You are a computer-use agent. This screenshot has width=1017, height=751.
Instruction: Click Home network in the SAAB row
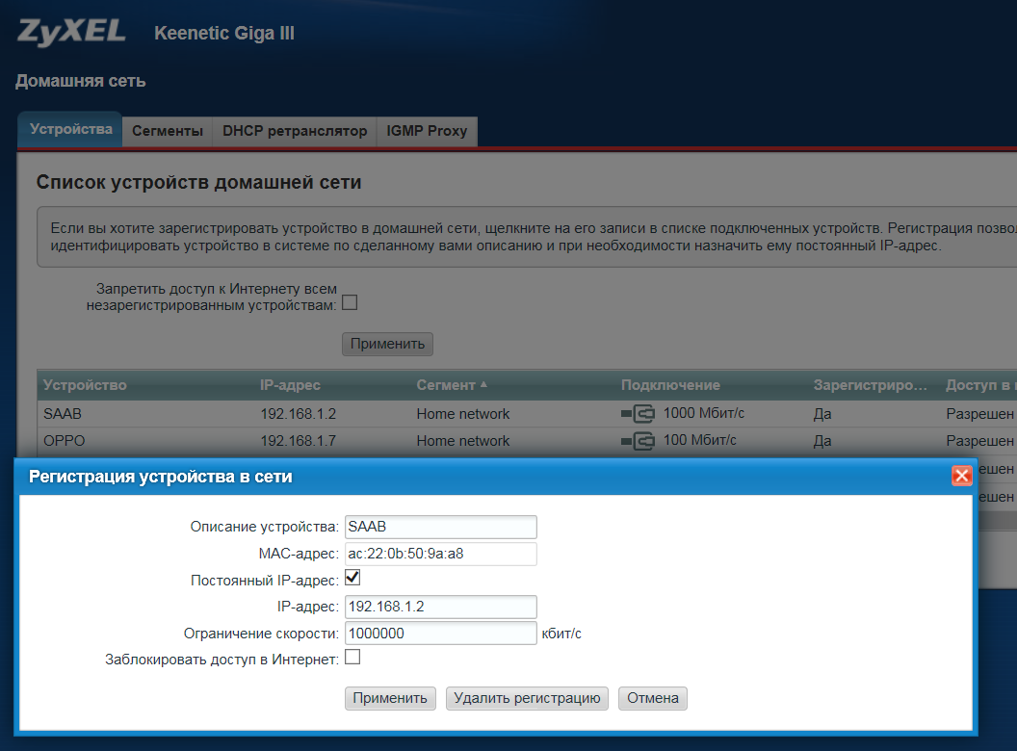463,414
